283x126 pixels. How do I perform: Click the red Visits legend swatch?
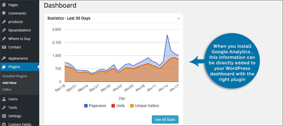(x=113, y=106)
